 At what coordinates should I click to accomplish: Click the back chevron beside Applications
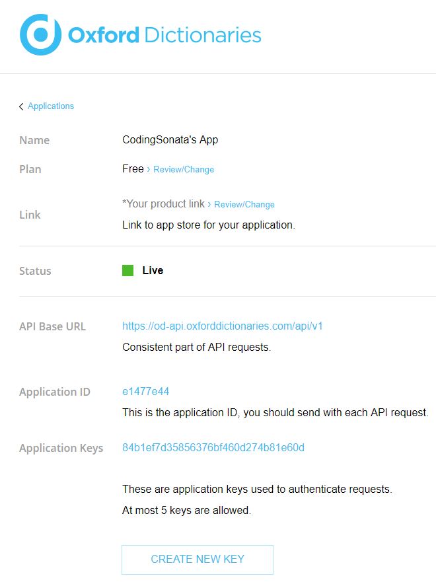pyautogui.click(x=21, y=106)
